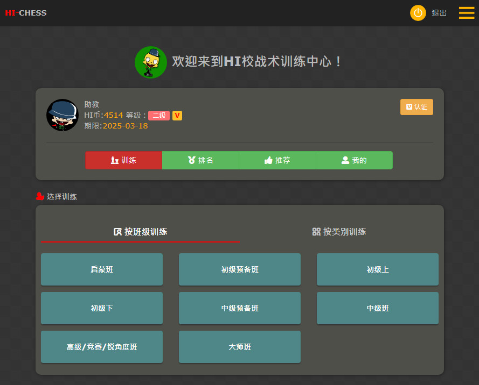Click the 退出 logout text

point(439,13)
